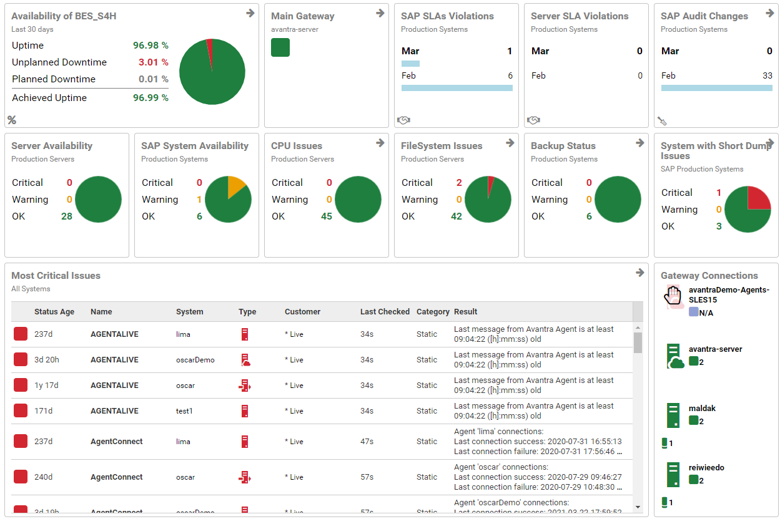Click the cloud-server Type icon for oscarDemo
Screen dimensions: 780x519
coord(245,359)
